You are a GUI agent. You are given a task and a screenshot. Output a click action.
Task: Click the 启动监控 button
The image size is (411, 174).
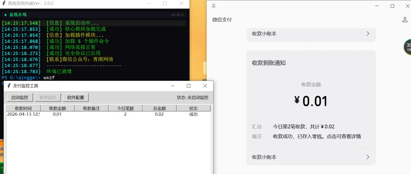(20, 97)
